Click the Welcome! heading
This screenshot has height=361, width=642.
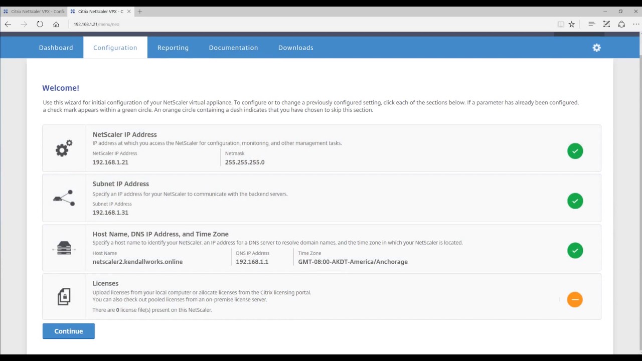click(x=61, y=88)
